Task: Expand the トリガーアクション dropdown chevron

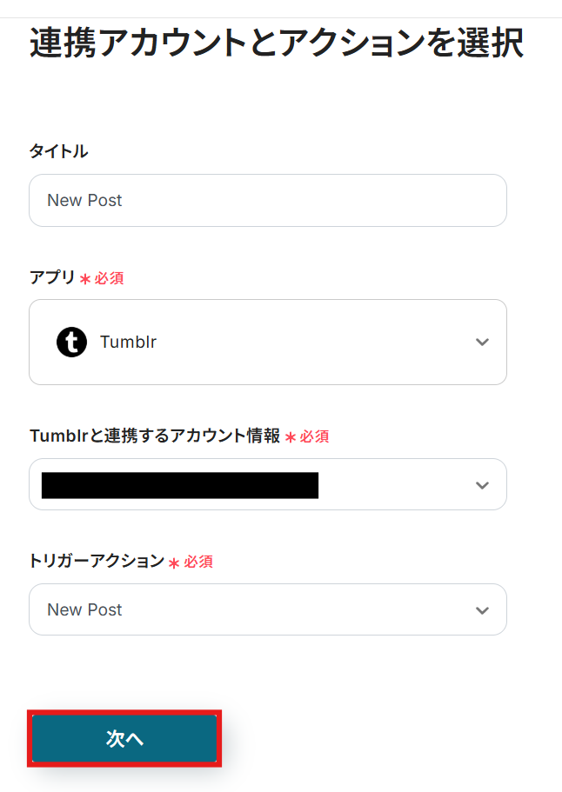Action: pos(483,609)
